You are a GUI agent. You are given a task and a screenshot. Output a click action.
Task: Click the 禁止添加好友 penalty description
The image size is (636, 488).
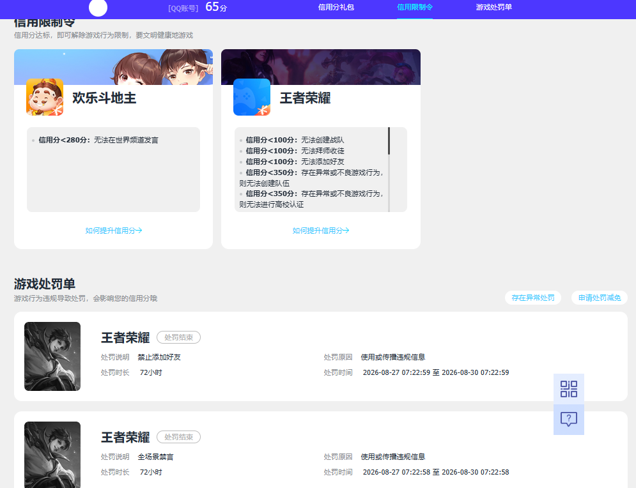click(159, 357)
